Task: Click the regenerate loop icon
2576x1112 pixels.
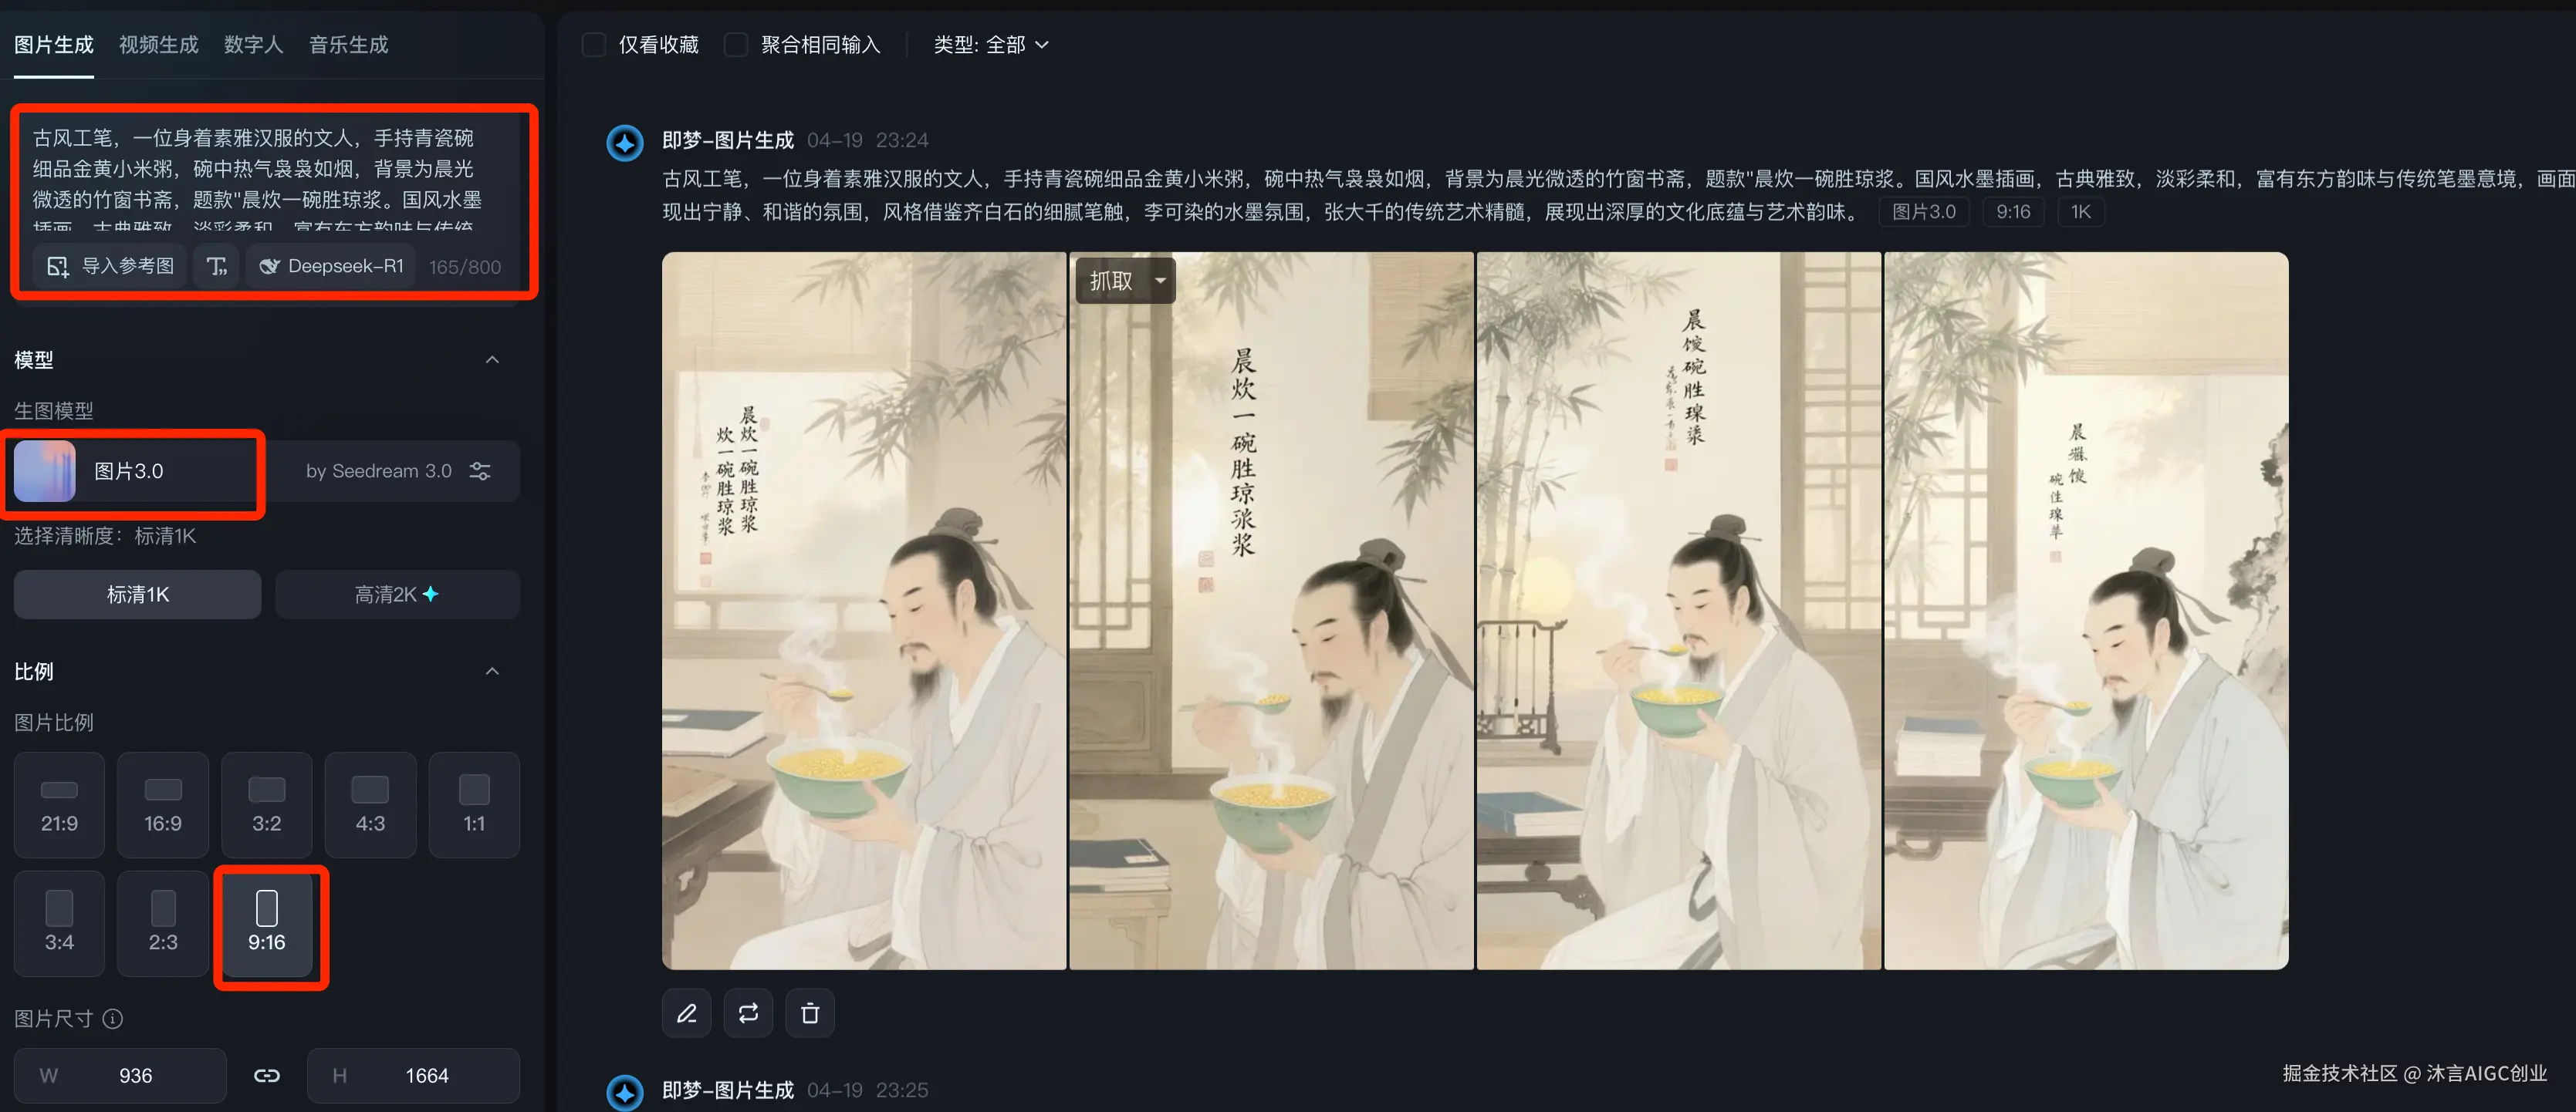Action: point(748,1013)
